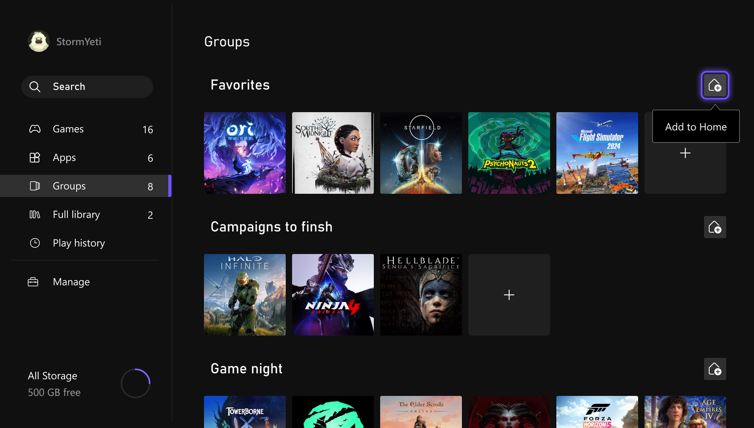Click the Search bar
This screenshot has height=428, width=754.
point(87,86)
